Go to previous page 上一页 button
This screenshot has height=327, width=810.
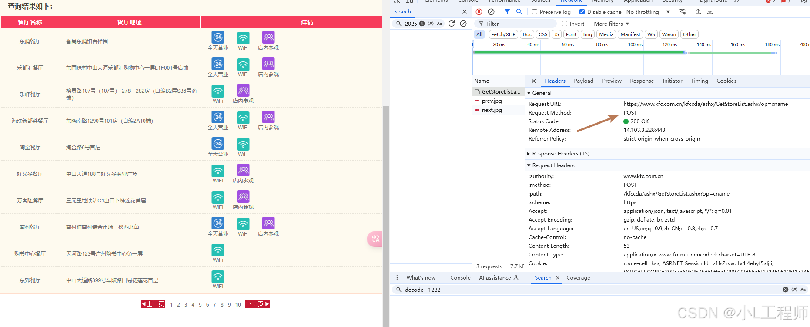click(153, 304)
